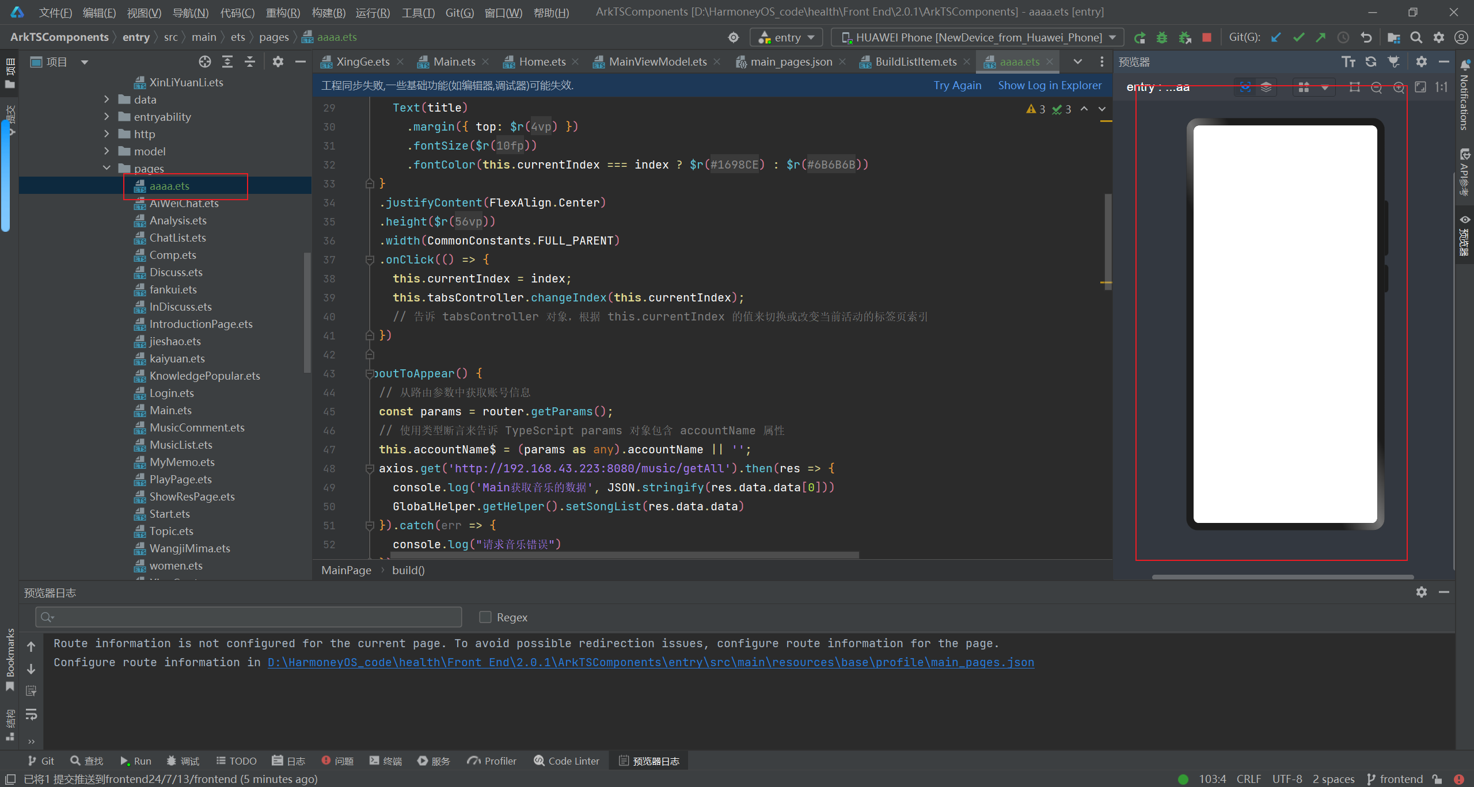Image resolution: width=1474 pixels, height=787 pixels.
Task: Click Show Log in Explorer link
Action: [1050, 85]
